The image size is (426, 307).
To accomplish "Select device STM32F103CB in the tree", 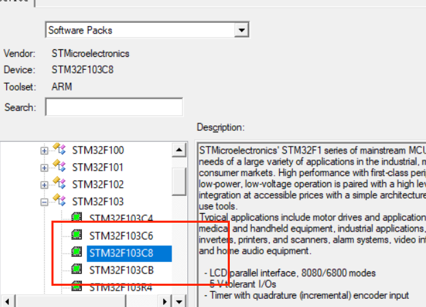I will [x=121, y=271].
